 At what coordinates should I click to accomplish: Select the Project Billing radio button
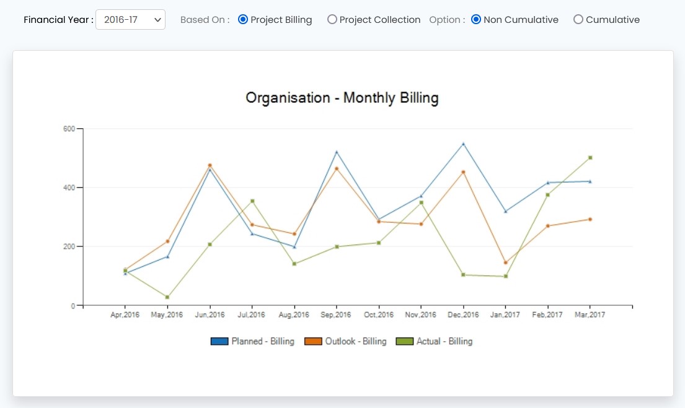[243, 20]
